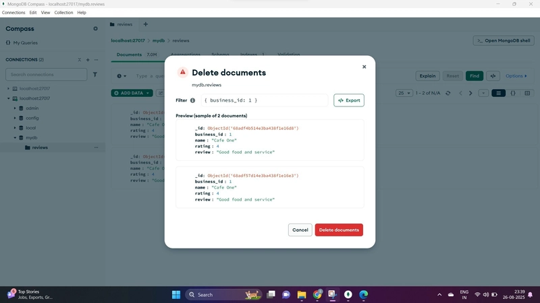Go to previous page of documents

tap(460, 93)
